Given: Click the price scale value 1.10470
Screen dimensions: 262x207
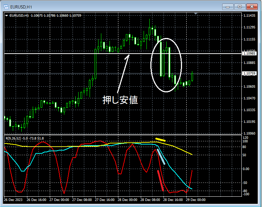Looking at the screenshot, I should click(250, 98).
